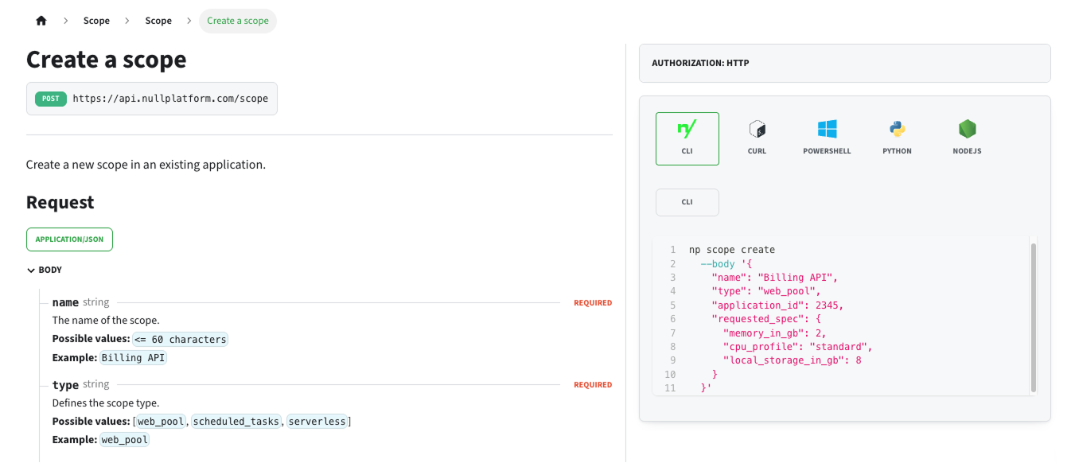Open the first Scope breadcrumb link
Image resolution: width=1071 pixels, height=463 pixels.
pyautogui.click(x=96, y=21)
